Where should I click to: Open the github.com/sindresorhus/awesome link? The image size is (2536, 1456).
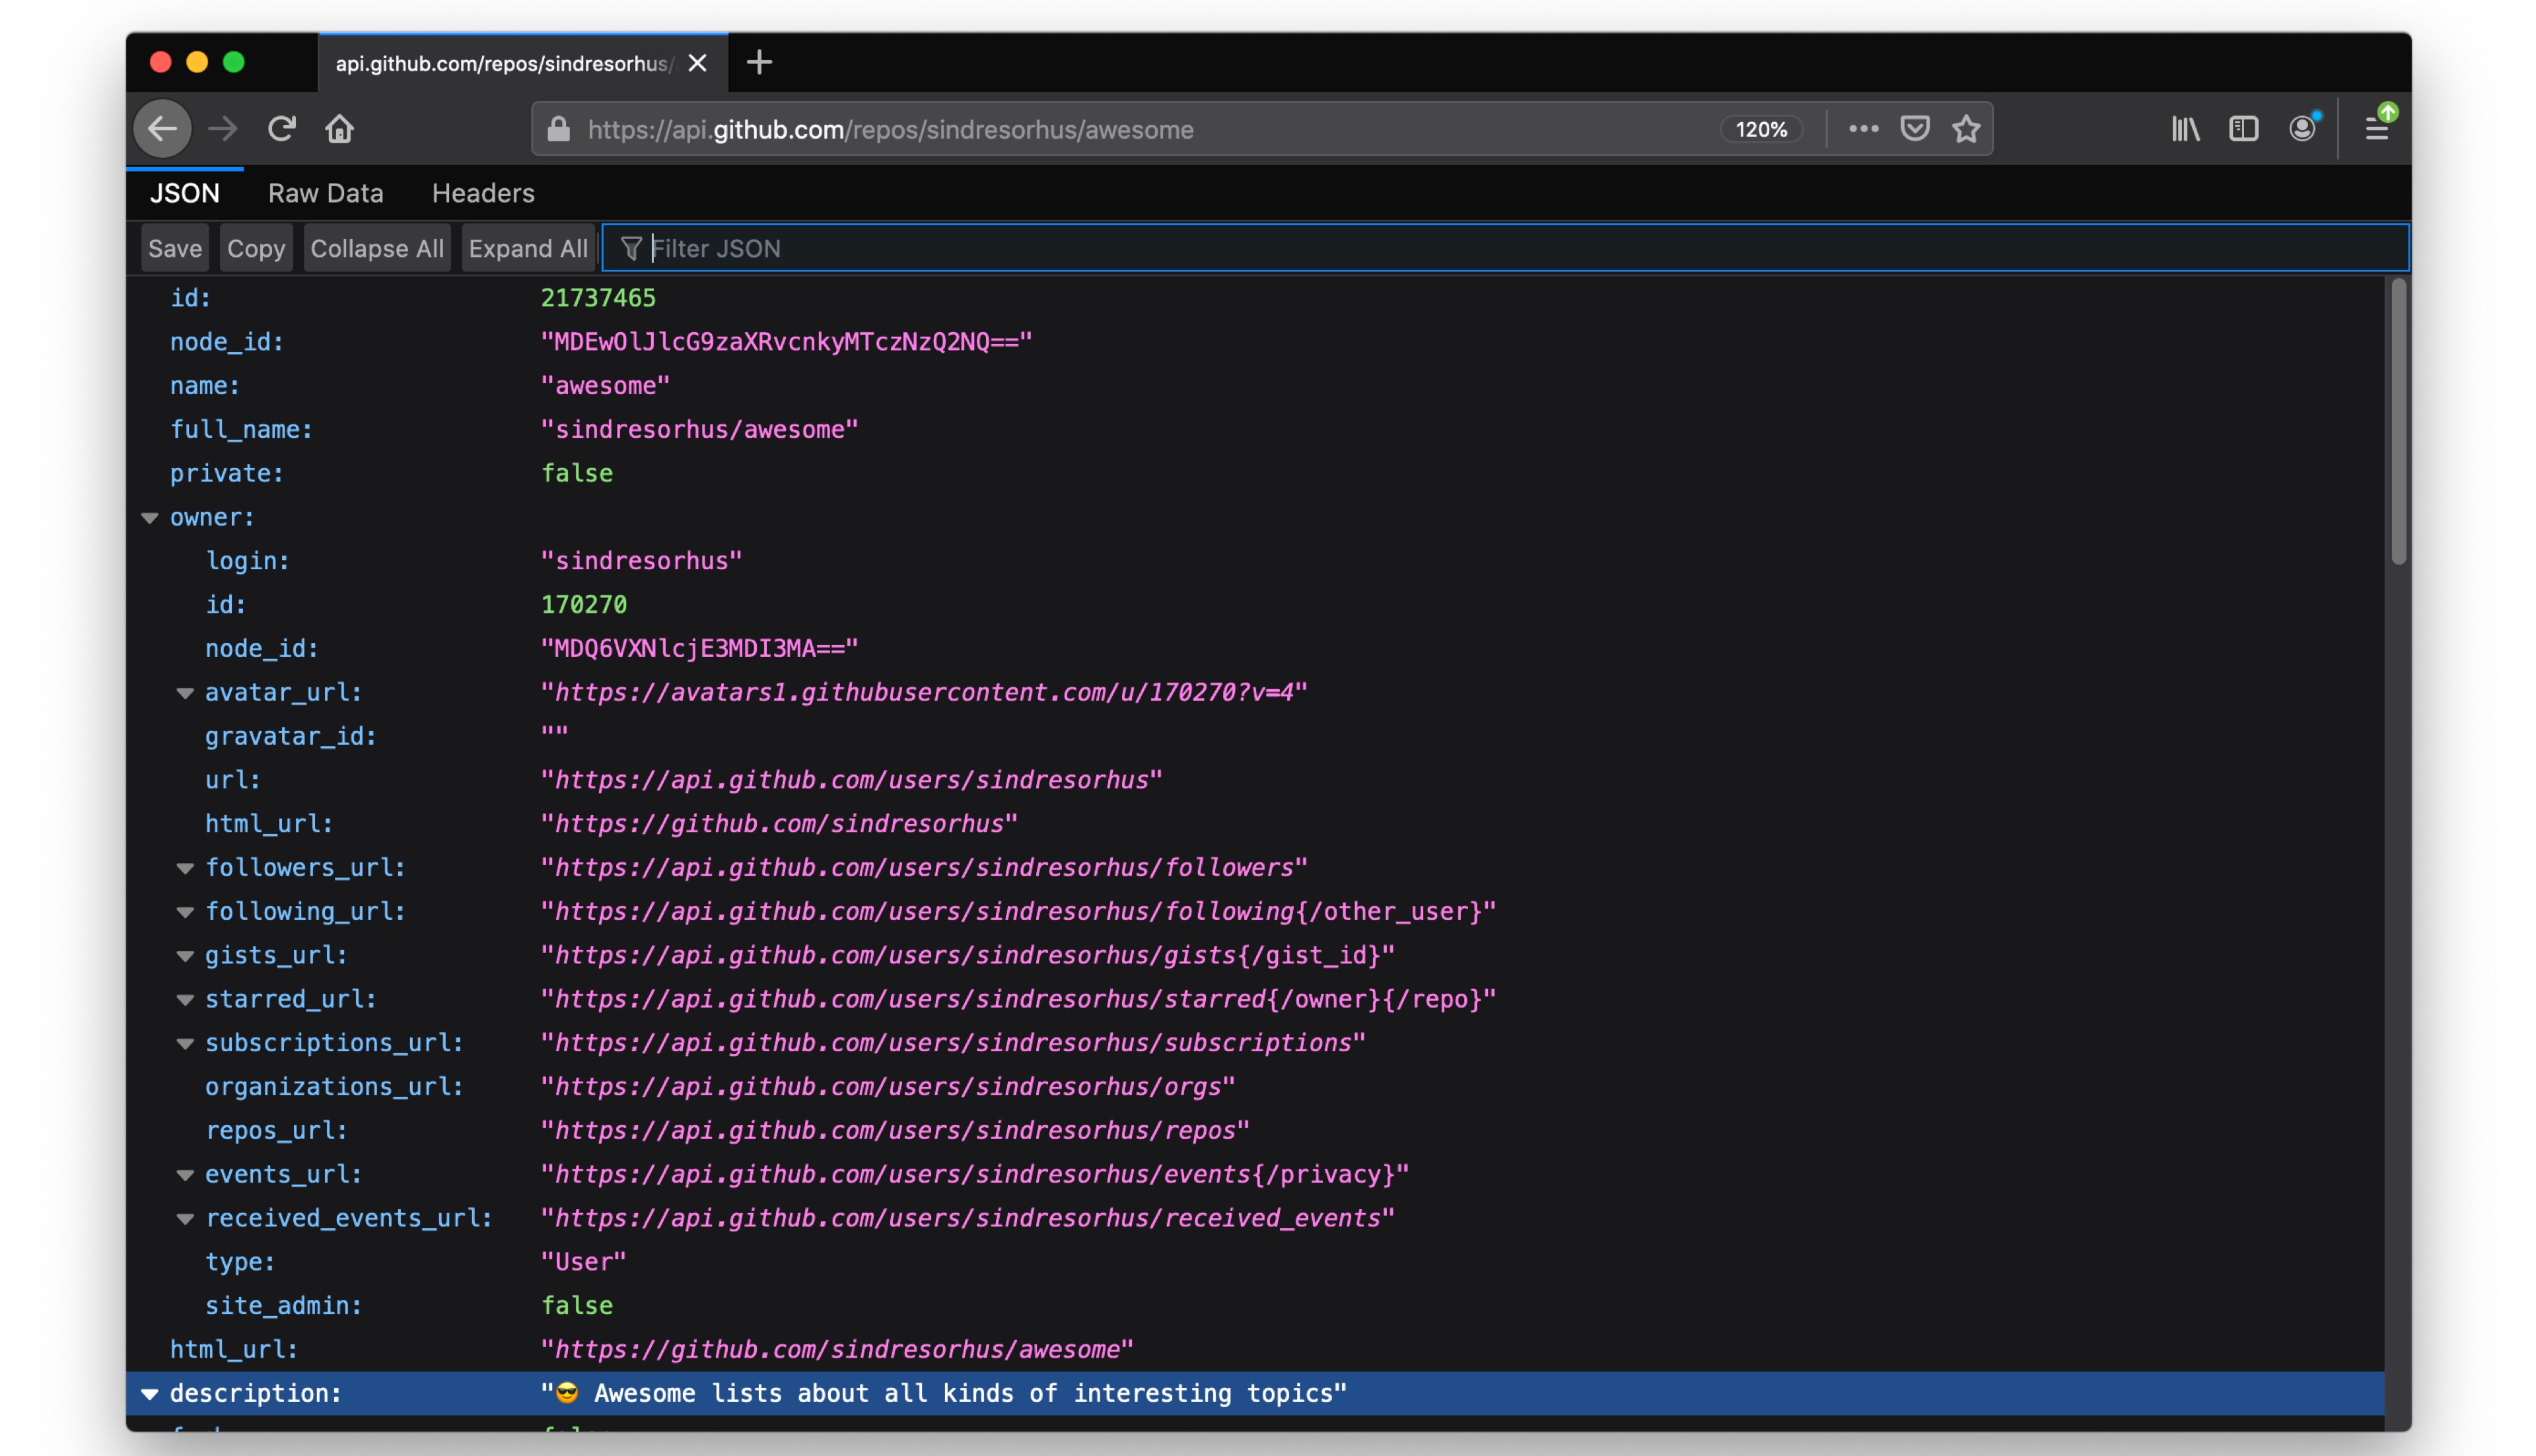[837, 1350]
